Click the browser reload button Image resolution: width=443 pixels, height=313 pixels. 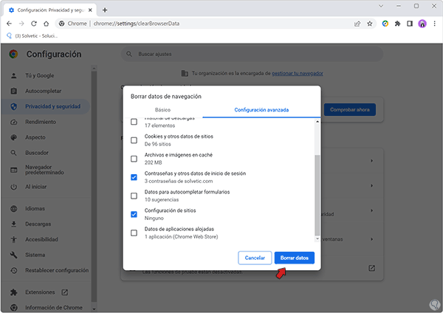coord(34,23)
